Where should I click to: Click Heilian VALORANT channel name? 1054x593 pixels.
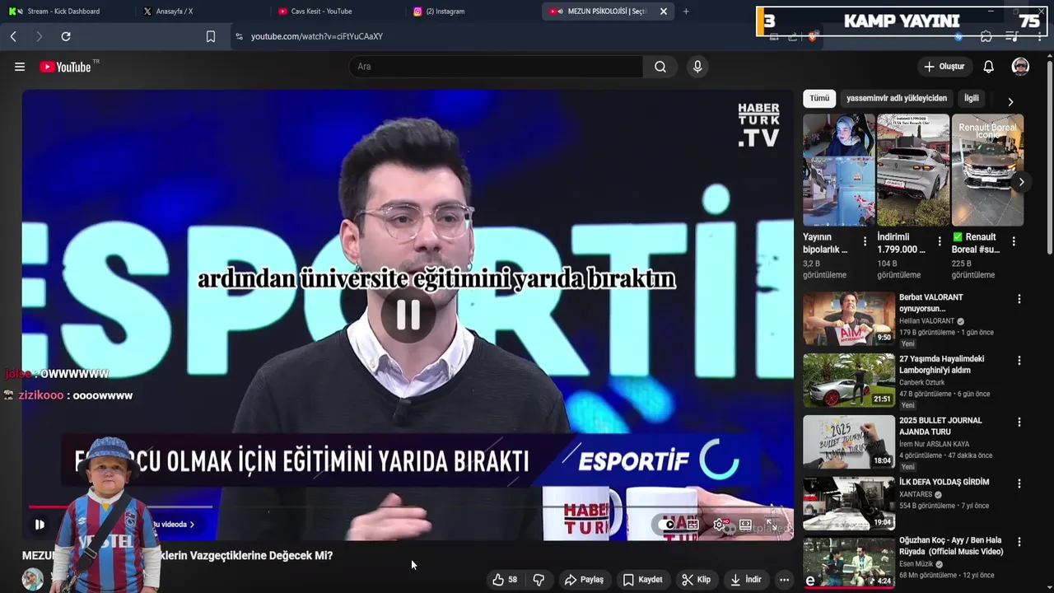point(926,321)
